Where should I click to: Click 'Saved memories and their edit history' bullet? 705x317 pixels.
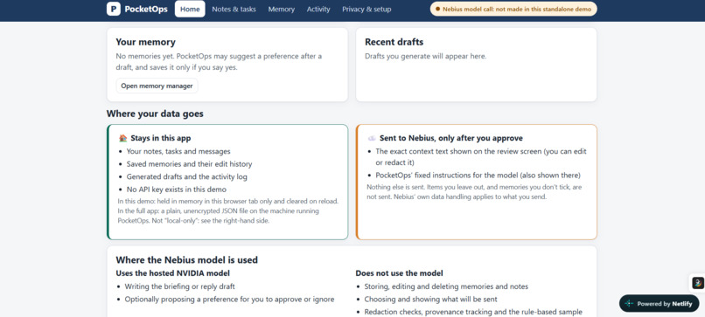pyautogui.click(x=189, y=164)
